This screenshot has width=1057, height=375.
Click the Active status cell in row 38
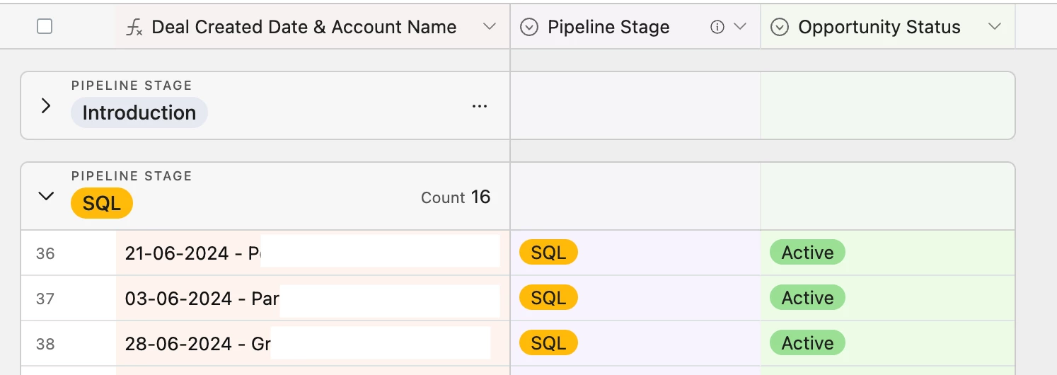tap(807, 343)
